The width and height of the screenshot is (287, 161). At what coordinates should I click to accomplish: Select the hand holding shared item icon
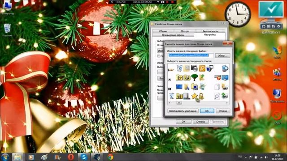point(171,70)
